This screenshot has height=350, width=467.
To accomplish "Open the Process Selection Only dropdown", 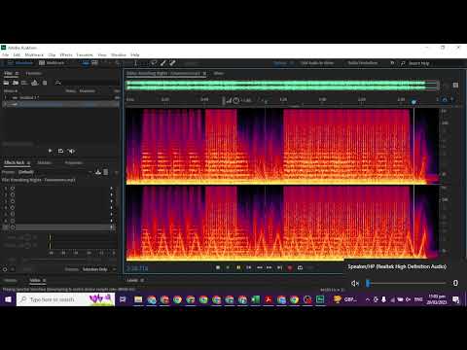I will [98, 269].
